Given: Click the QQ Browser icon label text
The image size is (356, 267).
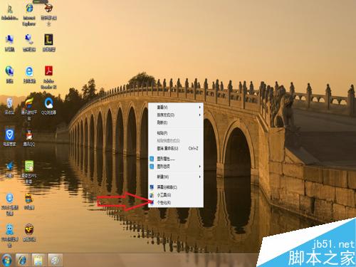Looking at the screenshot, I should pyautogui.click(x=48, y=112).
